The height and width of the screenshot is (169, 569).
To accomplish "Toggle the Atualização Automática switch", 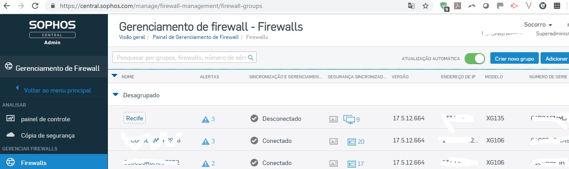I will point(475,58).
